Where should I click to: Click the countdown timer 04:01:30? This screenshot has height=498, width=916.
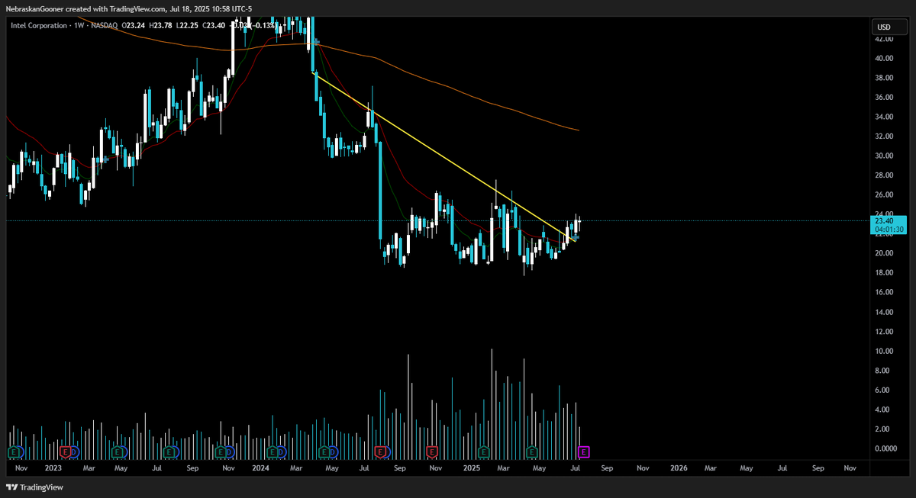tap(889, 229)
